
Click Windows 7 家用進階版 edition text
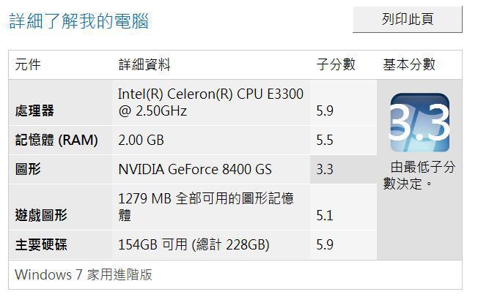pyautogui.click(x=84, y=274)
